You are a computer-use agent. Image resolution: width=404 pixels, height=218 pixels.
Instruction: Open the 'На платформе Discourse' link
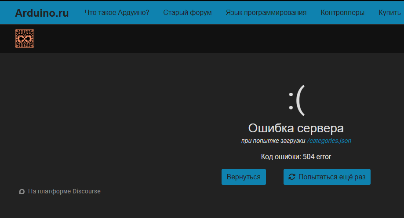(64, 192)
